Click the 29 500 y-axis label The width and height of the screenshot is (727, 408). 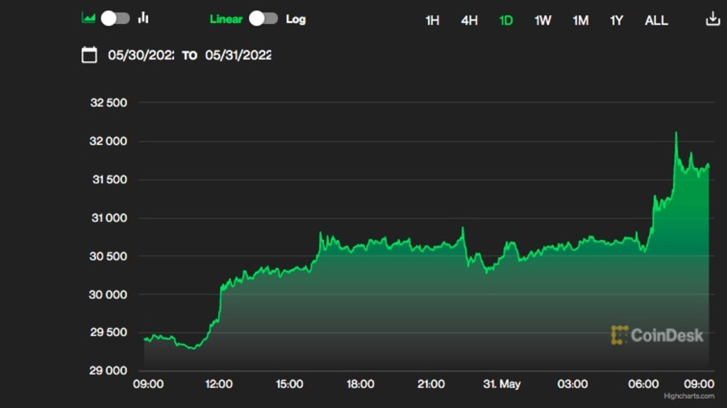[108, 333]
